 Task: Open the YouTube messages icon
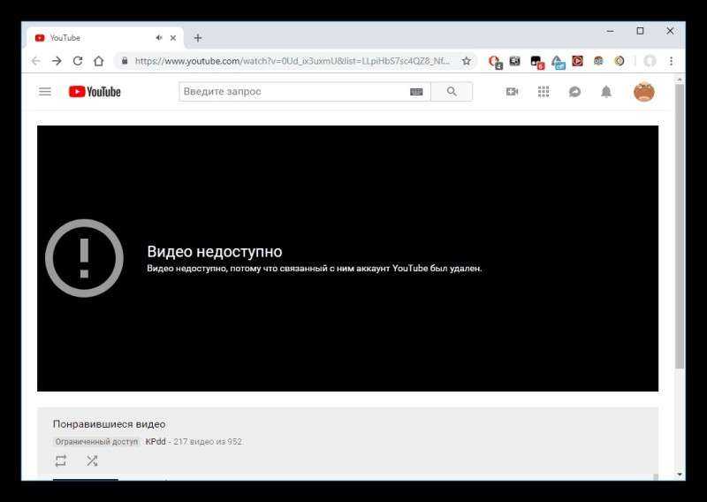[575, 92]
